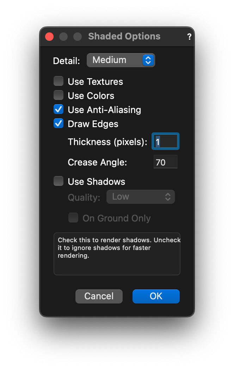
Task: Click the Use Anti-Aliasing label text
Action: click(x=104, y=110)
